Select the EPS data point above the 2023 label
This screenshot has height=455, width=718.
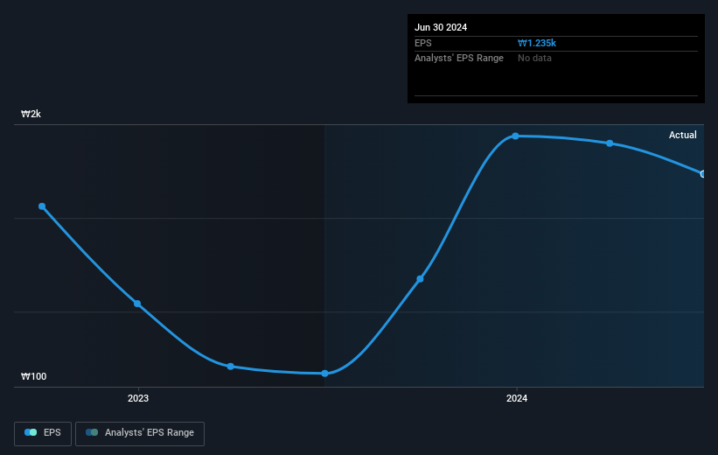(x=137, y=304)
